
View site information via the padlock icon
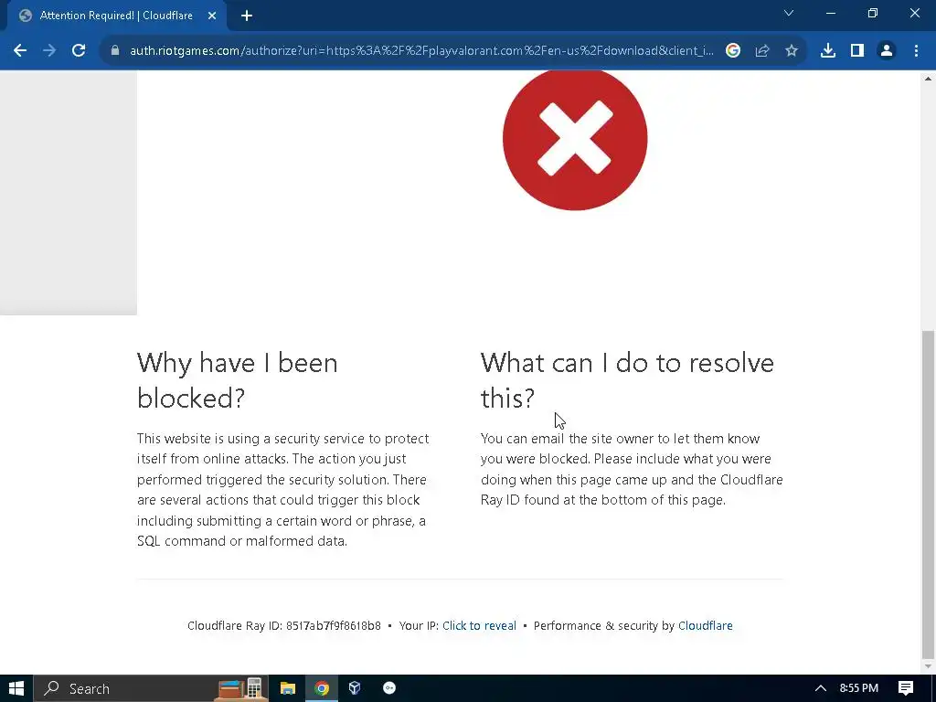coord(115,51)
